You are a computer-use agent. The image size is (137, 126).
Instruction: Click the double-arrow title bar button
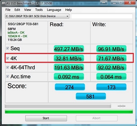pyautogui.click(x=103, y=3)
